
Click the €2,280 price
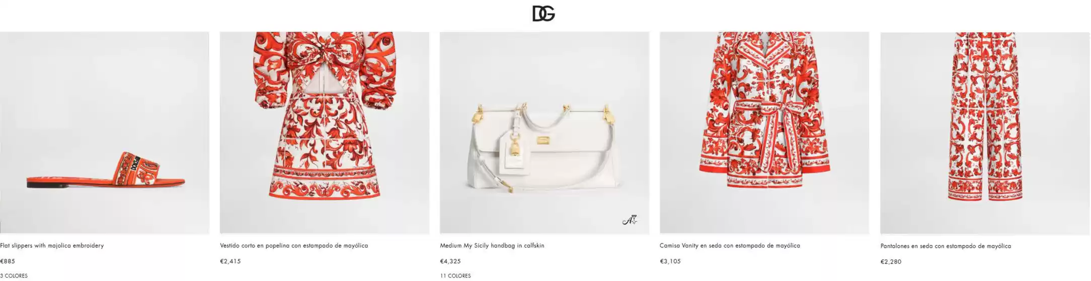(x=891, y=262)
